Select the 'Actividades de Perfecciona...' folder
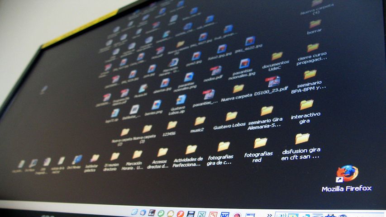The width and height of the screenshot is (386, 217). [x=191, y=150]
